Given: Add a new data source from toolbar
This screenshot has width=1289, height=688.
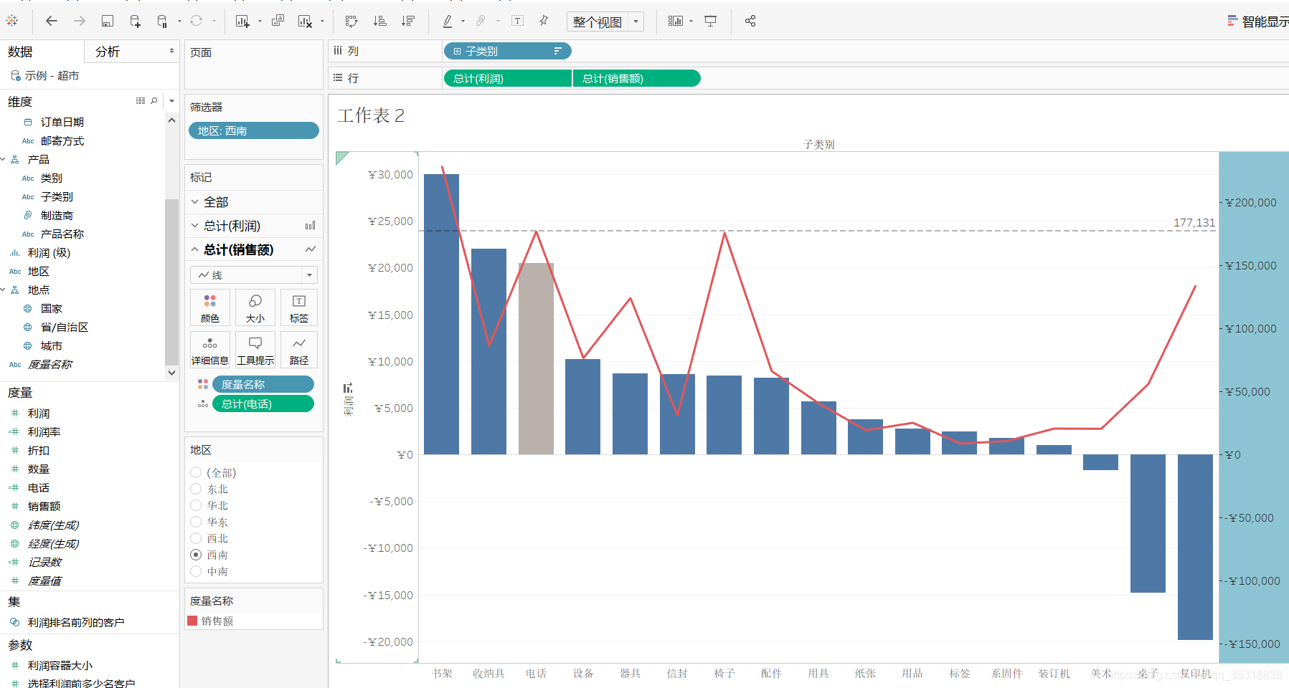Looking at the screenshot, I should point(135,21).
